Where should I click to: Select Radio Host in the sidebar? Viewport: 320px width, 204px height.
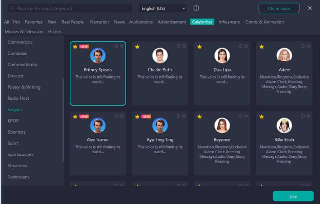tap(18, 98)
